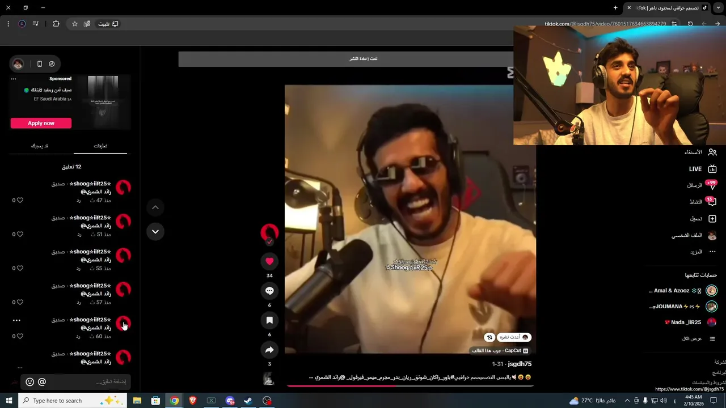Reload the page in browser
Screen dimensions: 726x408
[690, 24]
